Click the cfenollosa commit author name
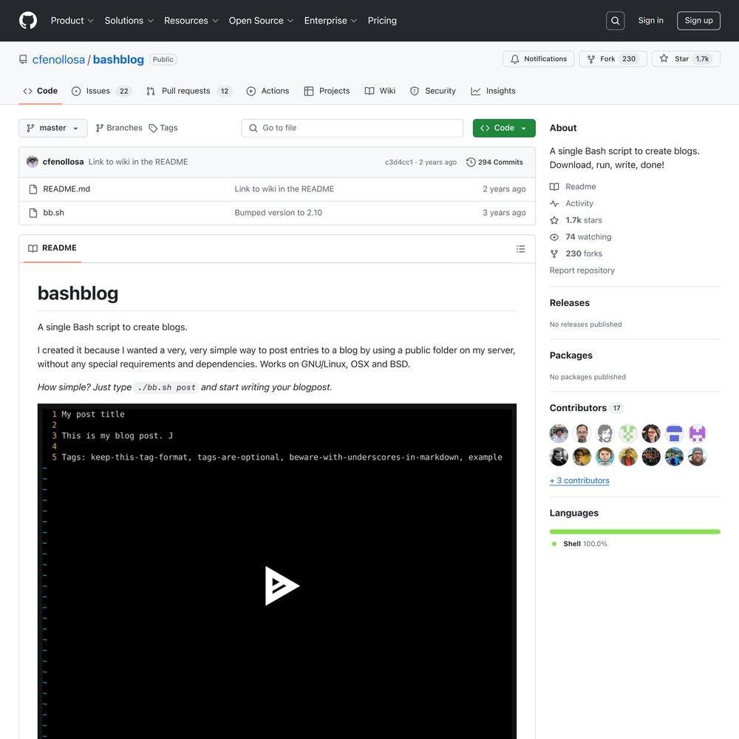 (x=63, y=162)
